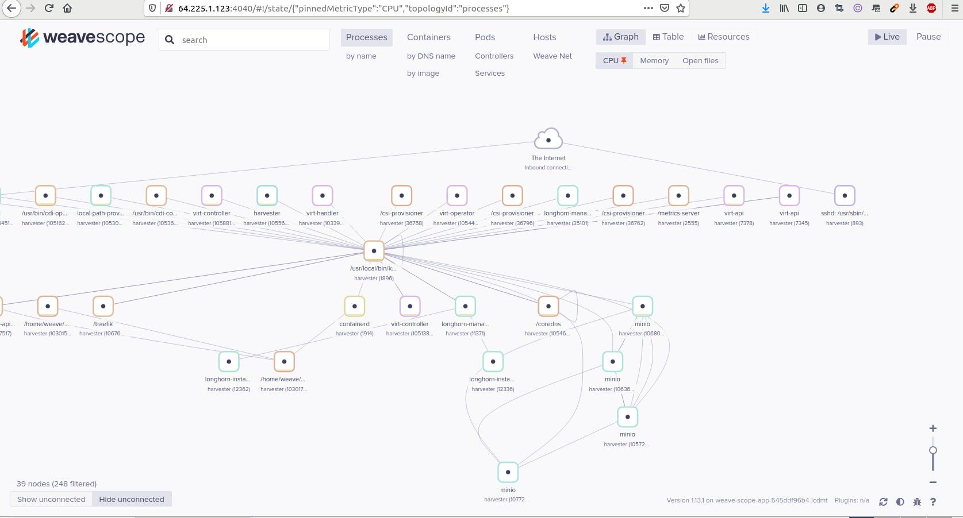Viewport: 963px width, 518px height.
Task: Open the Processes topology
Action: pos(367,37)
